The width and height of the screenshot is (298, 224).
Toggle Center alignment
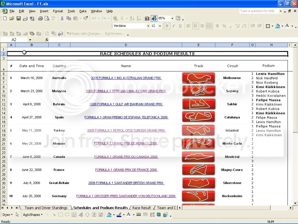[195, 26]
